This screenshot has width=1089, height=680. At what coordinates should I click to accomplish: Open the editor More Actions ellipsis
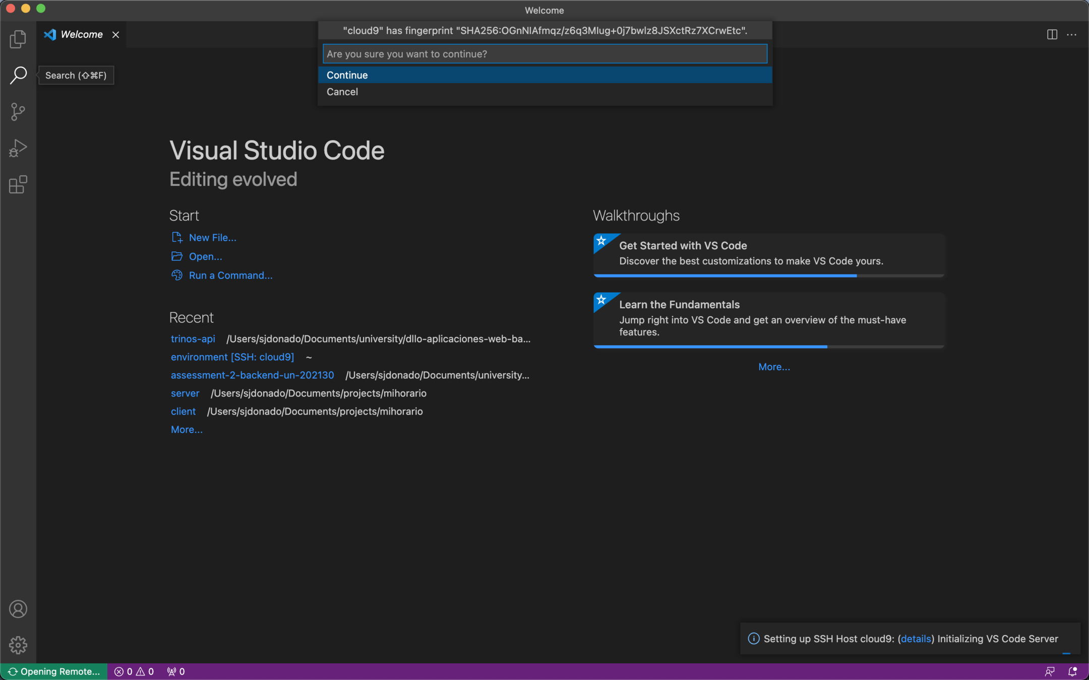coord(1072,35)
